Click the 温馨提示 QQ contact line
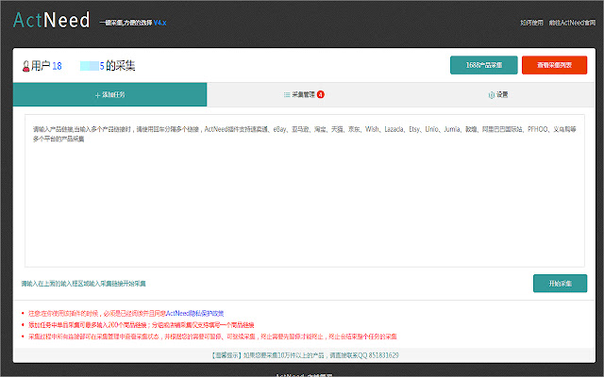Image resolution: width=604 pixels, height=377 pixels. (304, 355)
